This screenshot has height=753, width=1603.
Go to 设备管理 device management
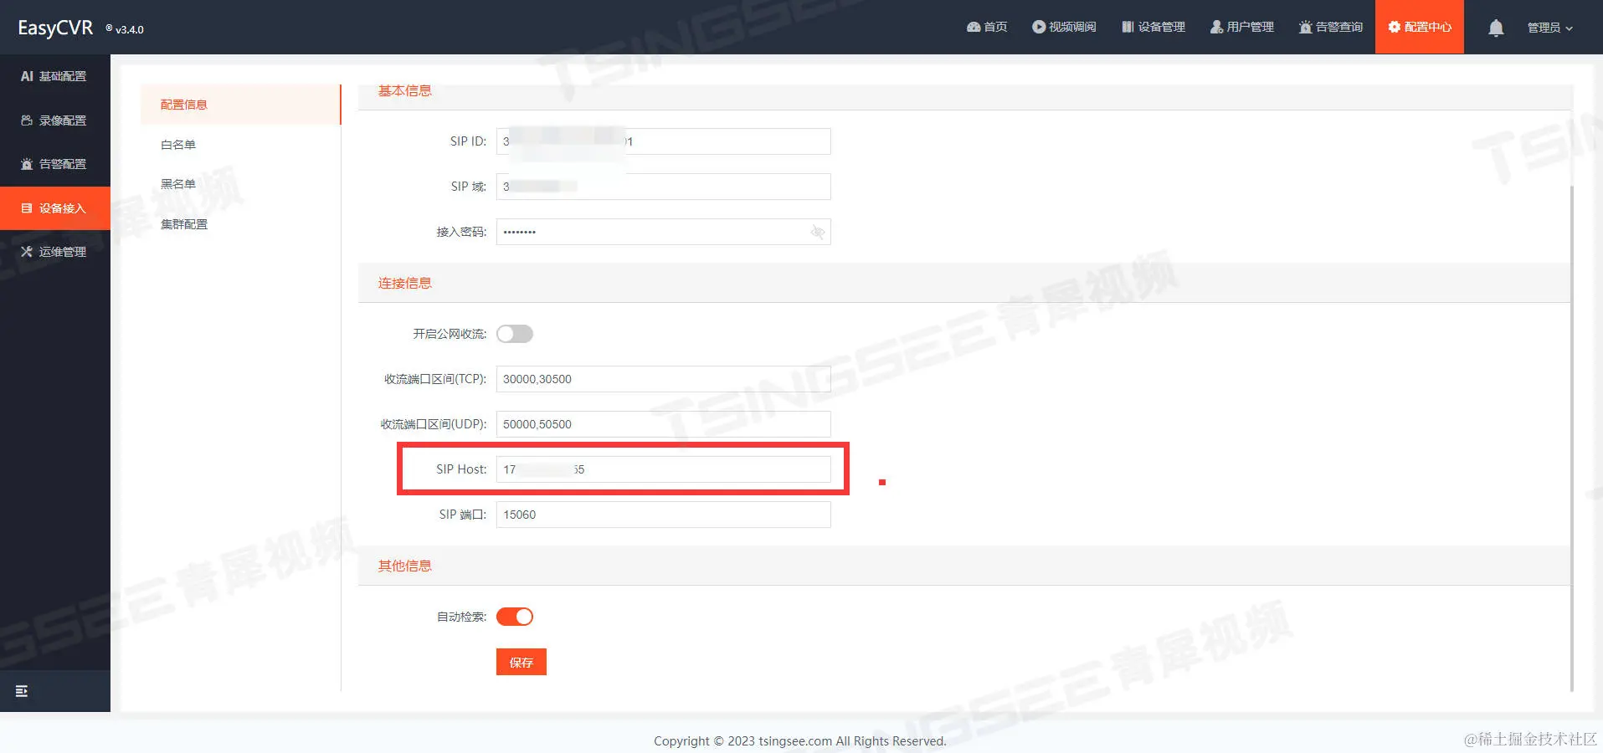point(1153,27)
